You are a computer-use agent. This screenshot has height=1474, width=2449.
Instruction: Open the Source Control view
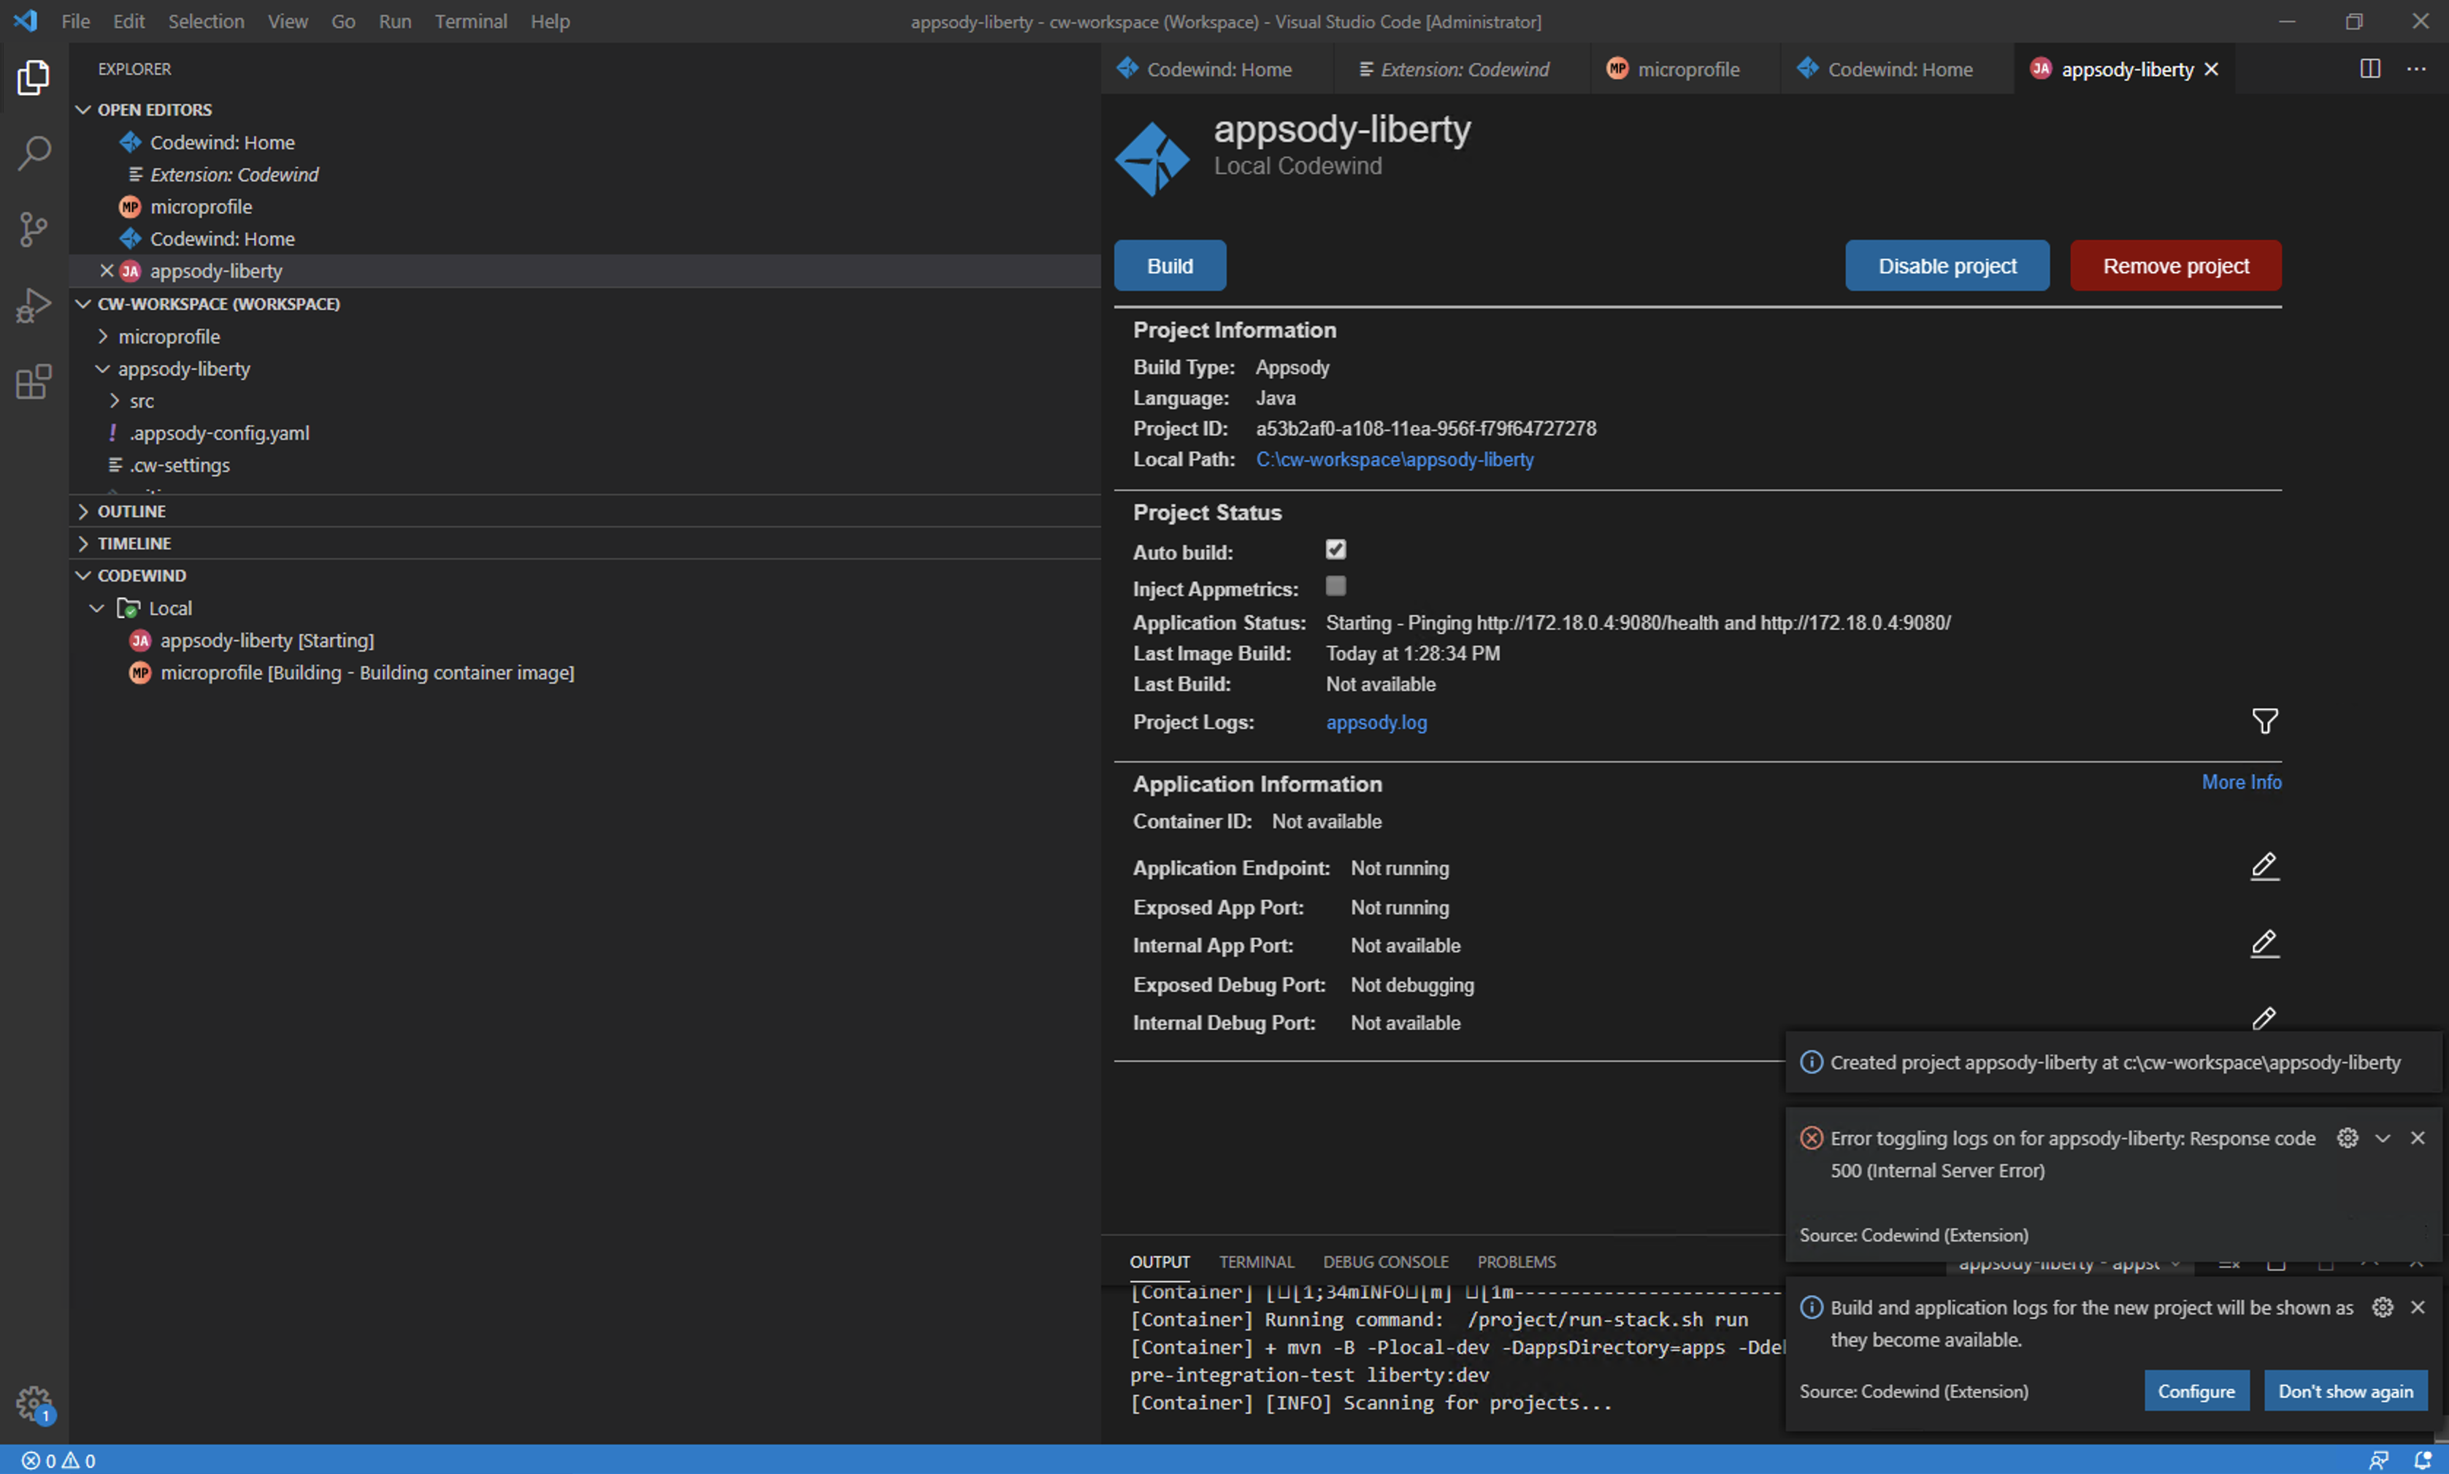[x=33, y=229]
